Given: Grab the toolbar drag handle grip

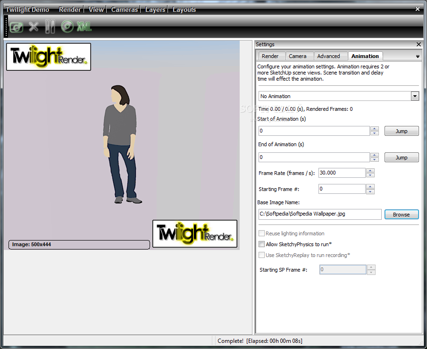Looking at the screenshot, I should point(6,26).
